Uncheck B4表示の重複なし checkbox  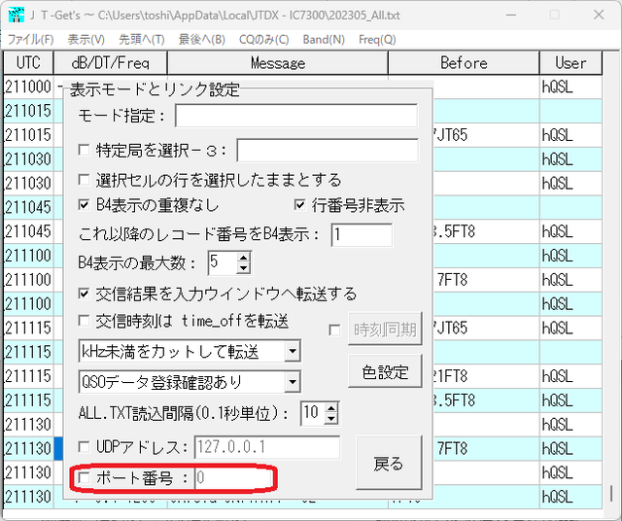[84, 205]
